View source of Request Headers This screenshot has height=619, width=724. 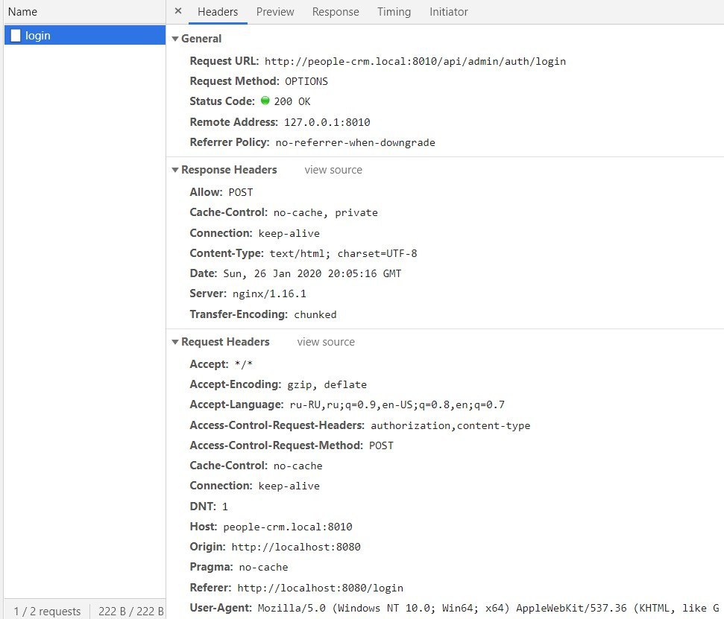click(326, 342)
